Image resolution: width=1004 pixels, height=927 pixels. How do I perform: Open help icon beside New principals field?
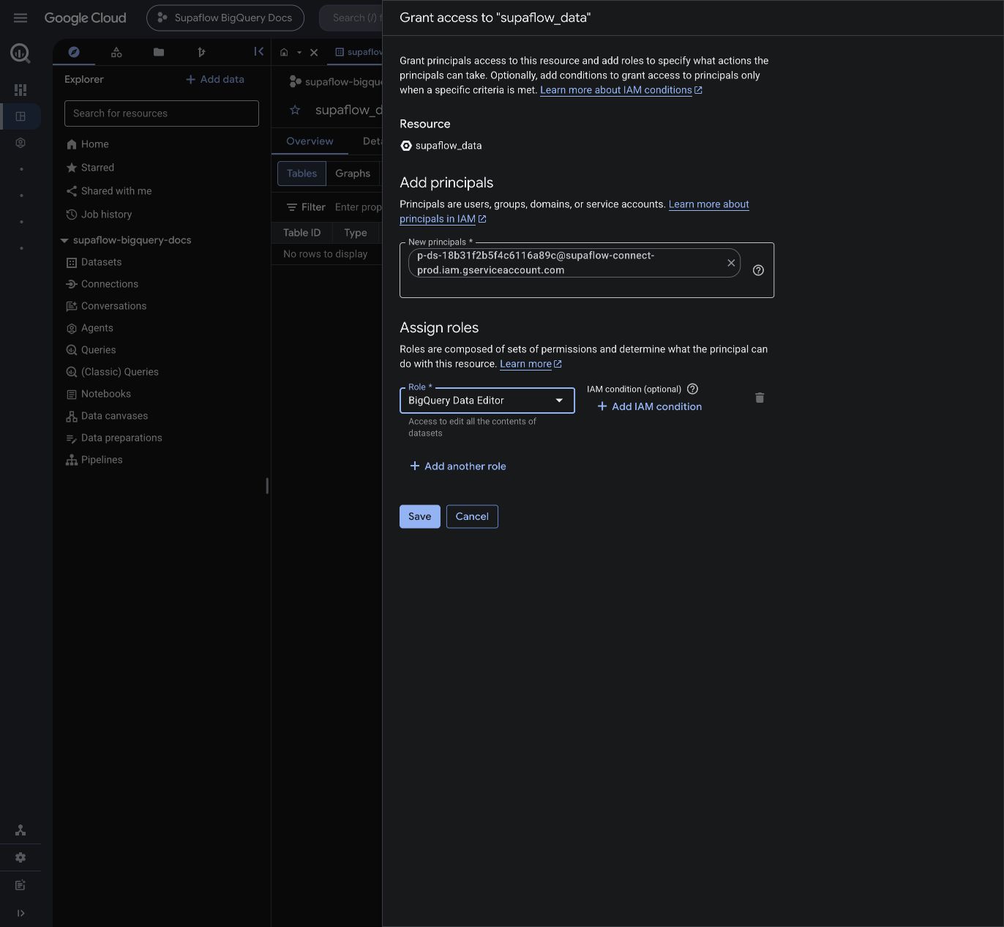(x=758, y=270)
